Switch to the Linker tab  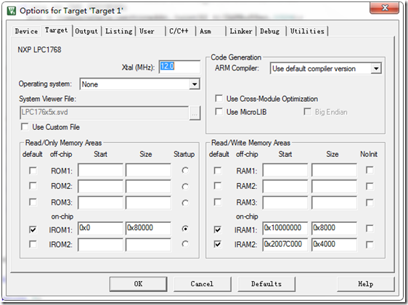(x=241, y=31)
